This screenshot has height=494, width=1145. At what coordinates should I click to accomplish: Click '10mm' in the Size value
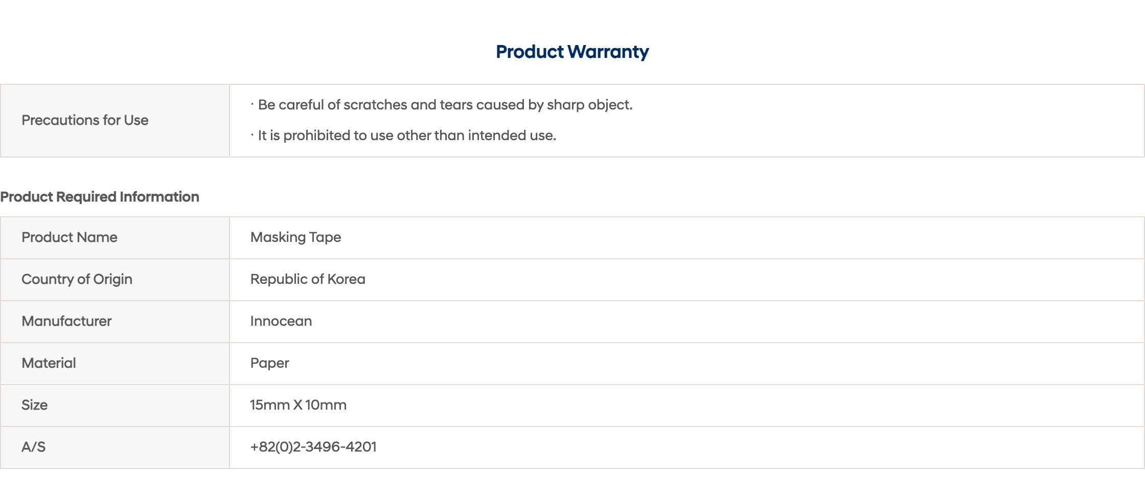326,405
